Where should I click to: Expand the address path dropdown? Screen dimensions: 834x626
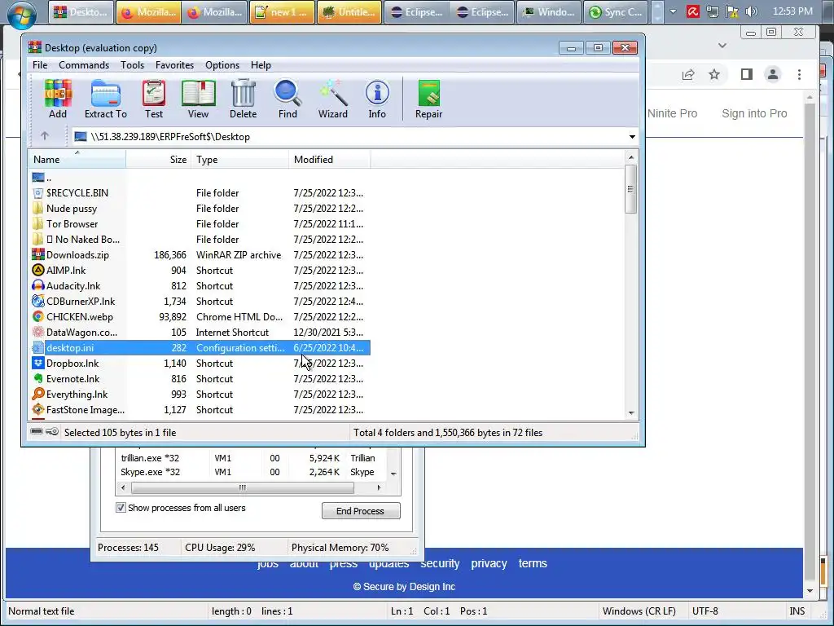[632, 137]
